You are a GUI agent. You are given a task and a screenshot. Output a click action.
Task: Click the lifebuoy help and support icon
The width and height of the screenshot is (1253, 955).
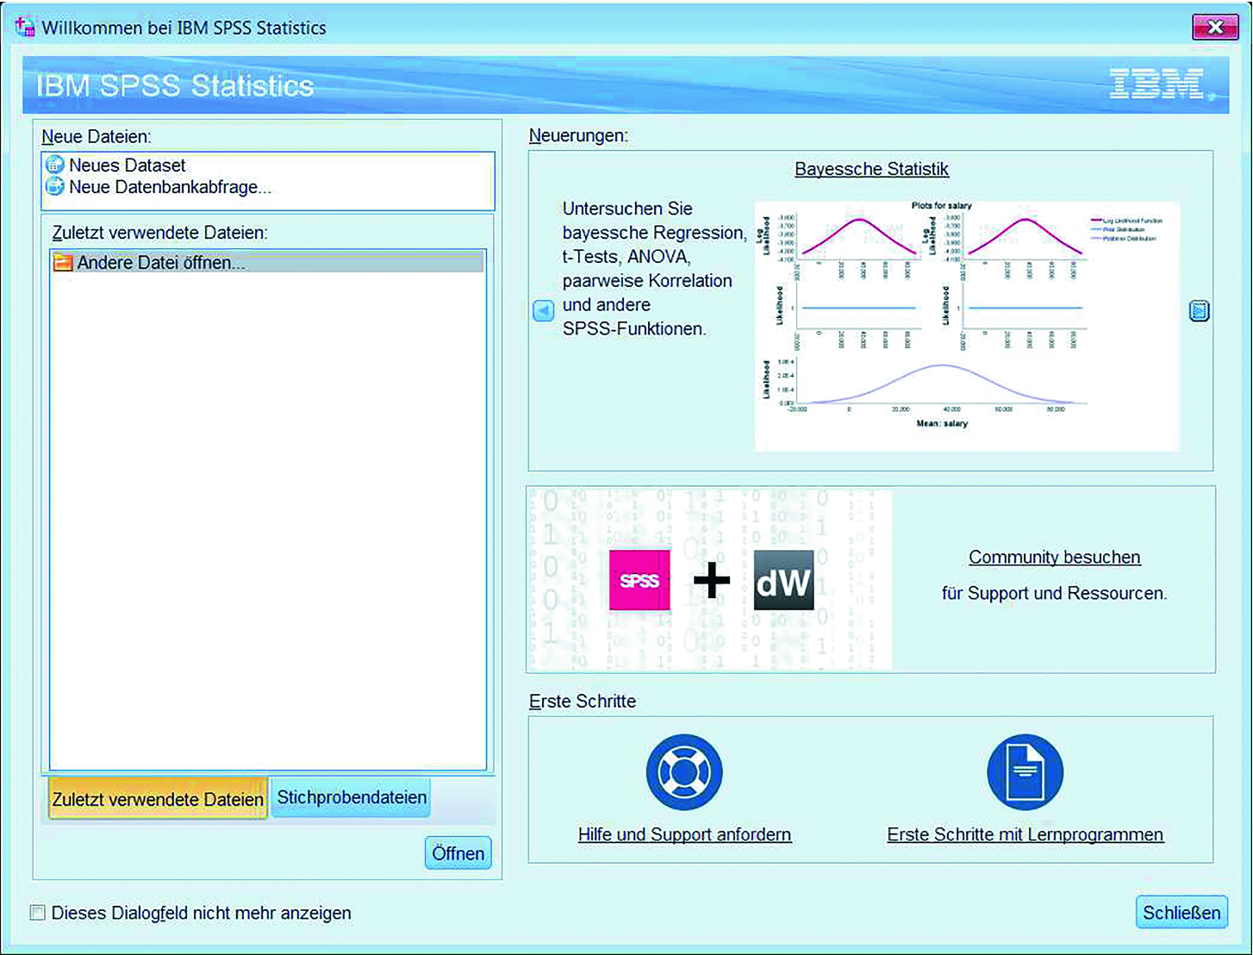[x=684, y=772]
